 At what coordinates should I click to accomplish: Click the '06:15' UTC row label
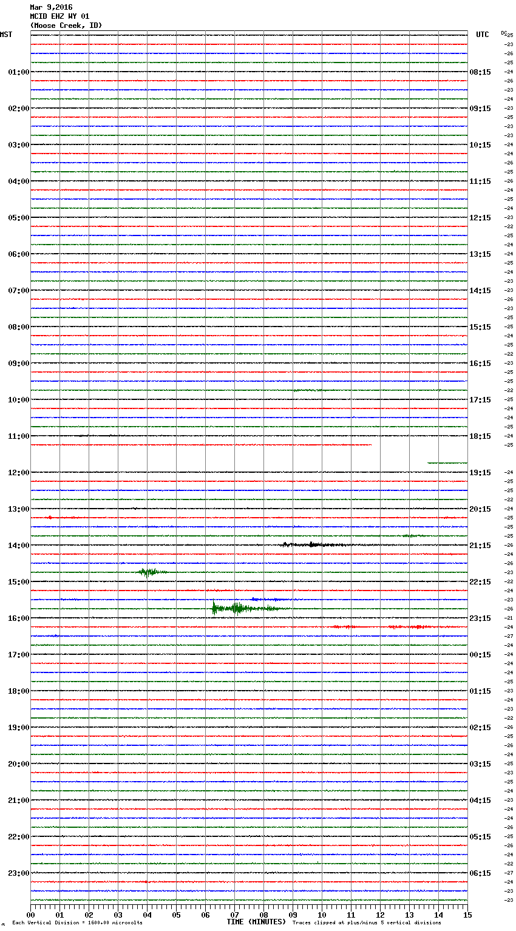[480, 873]
